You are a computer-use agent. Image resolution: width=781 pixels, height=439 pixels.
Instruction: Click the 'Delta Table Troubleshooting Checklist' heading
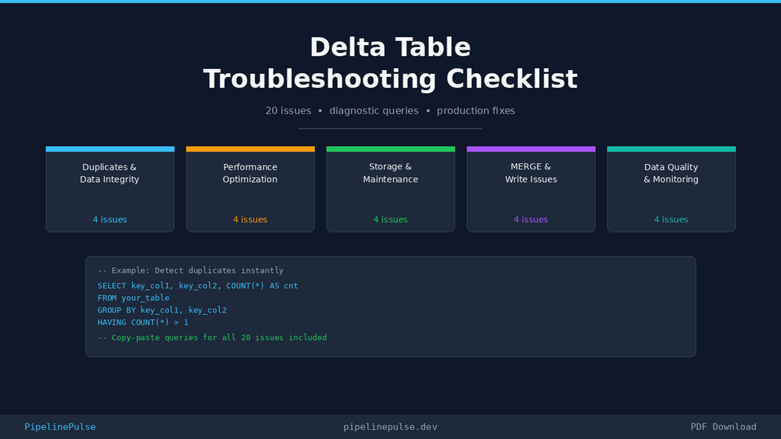point(390,63)
